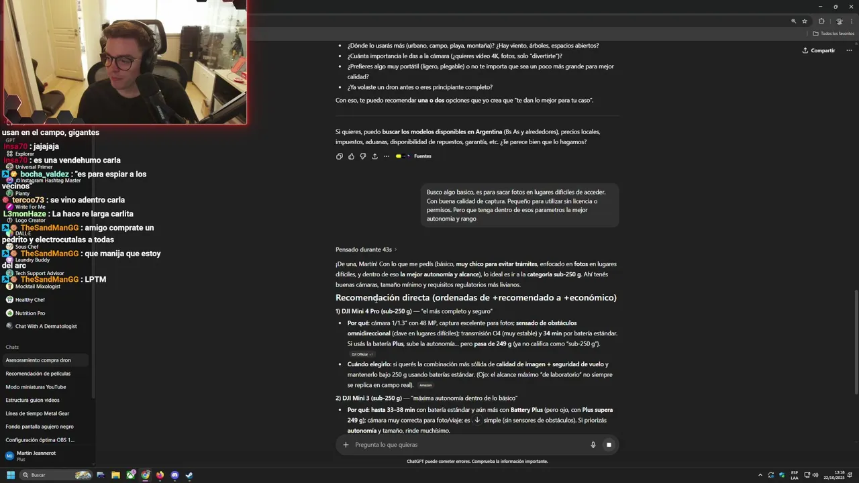Open 'Modo miniaturas YouTube' chat

click(x=44, y=387)
